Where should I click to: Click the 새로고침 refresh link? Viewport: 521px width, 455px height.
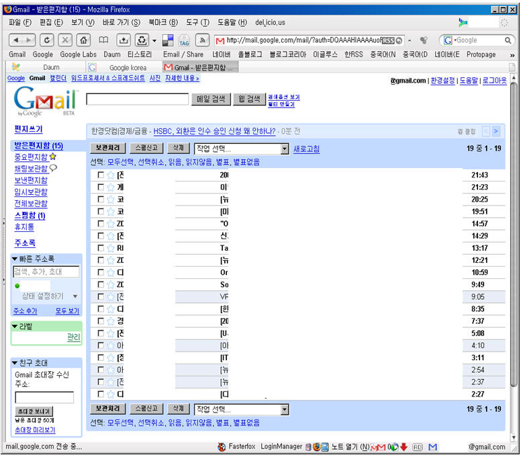[306, 149]
